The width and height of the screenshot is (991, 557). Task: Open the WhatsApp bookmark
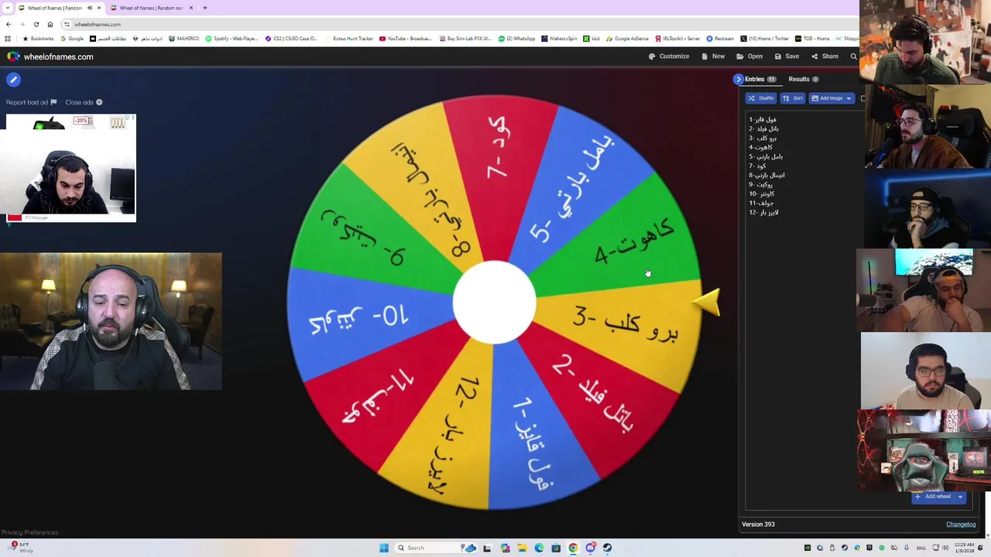pyautogui.click(x=516, y=39)
